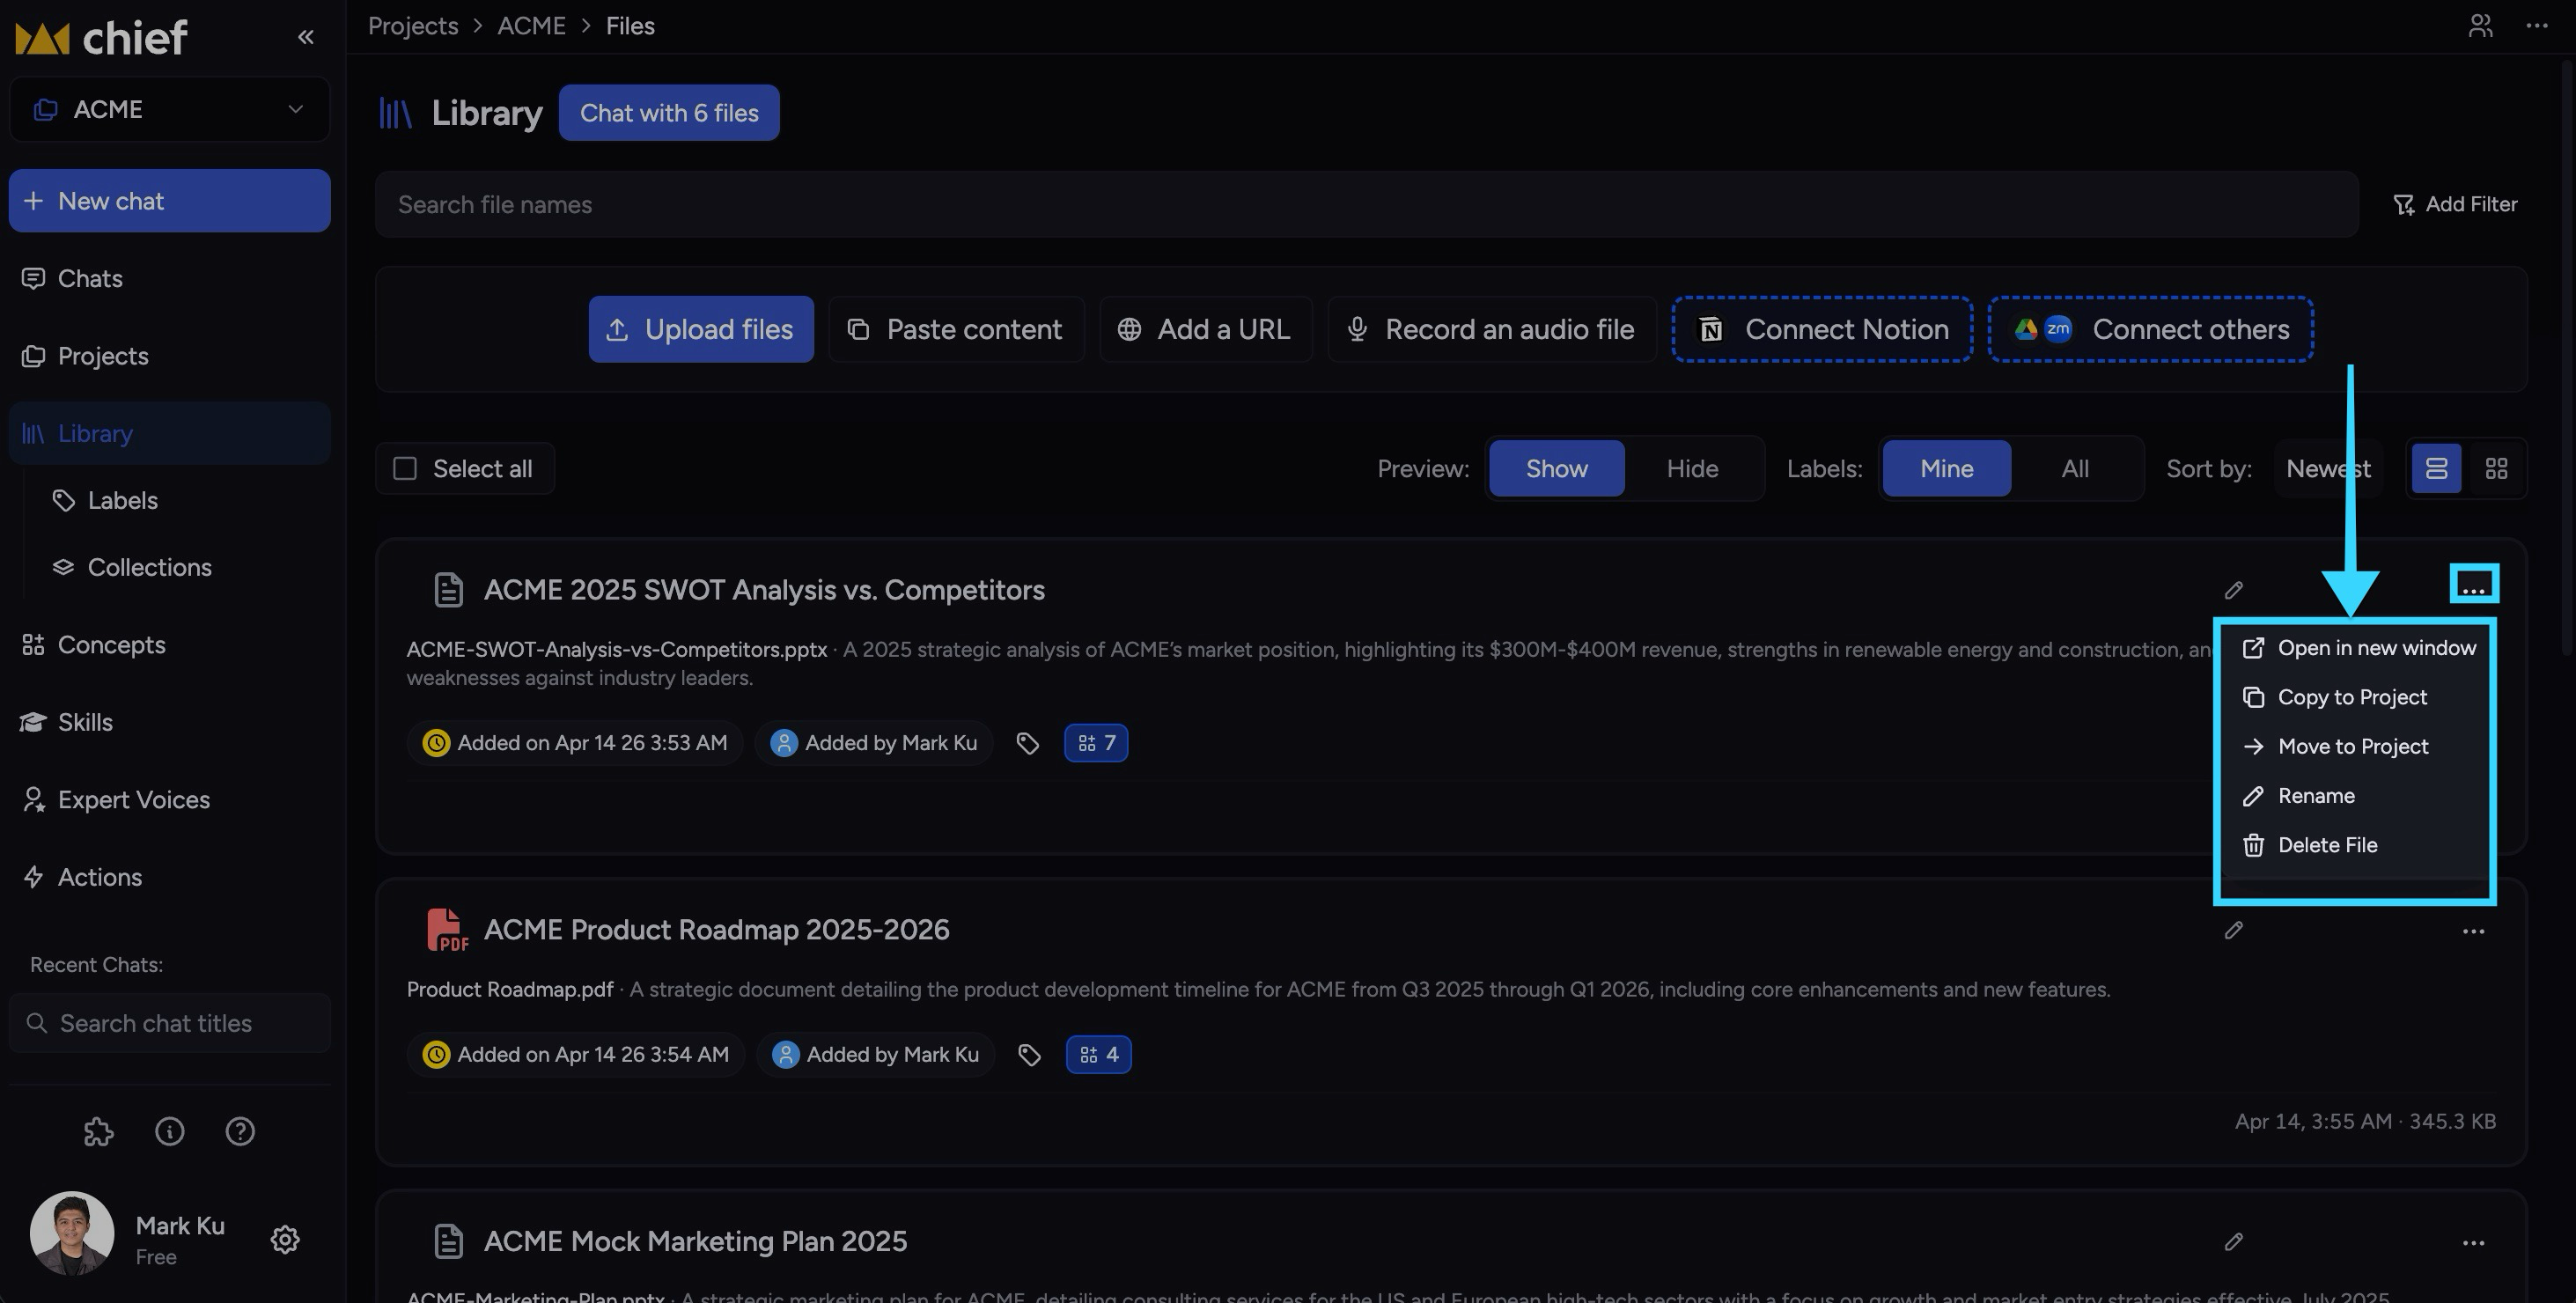Viewport: 2576px width, 1303px height.
Task: Open the Sort by Newest dropdown
Action: coord(2328,469)
